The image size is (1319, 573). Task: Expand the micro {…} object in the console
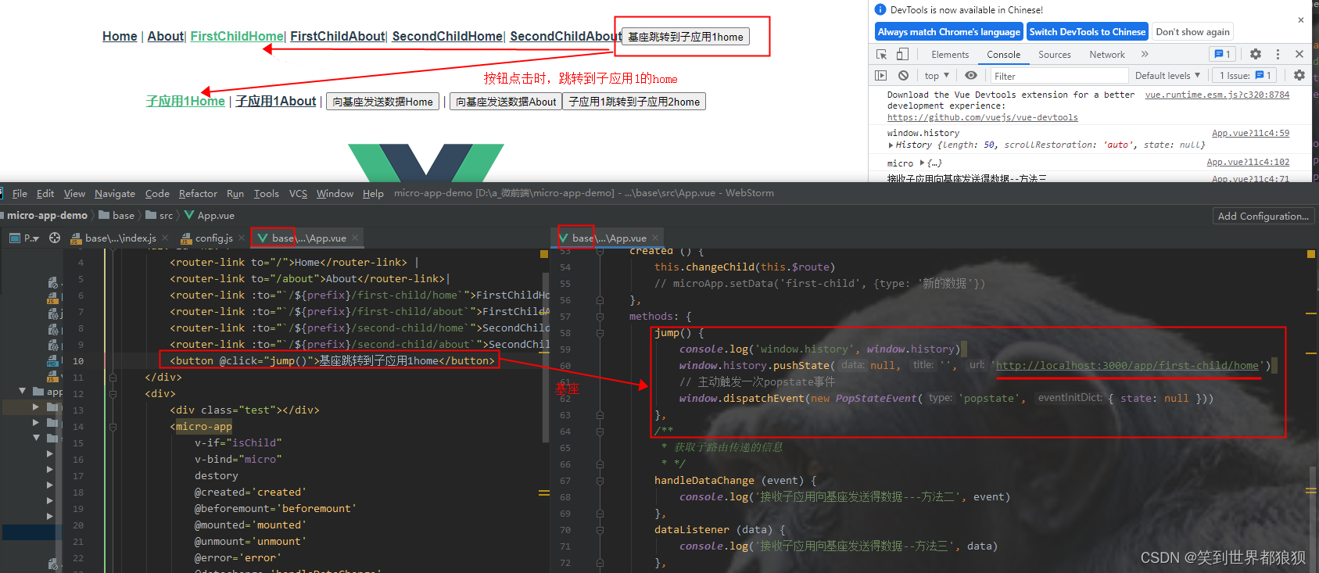click(x=922, y=163)
